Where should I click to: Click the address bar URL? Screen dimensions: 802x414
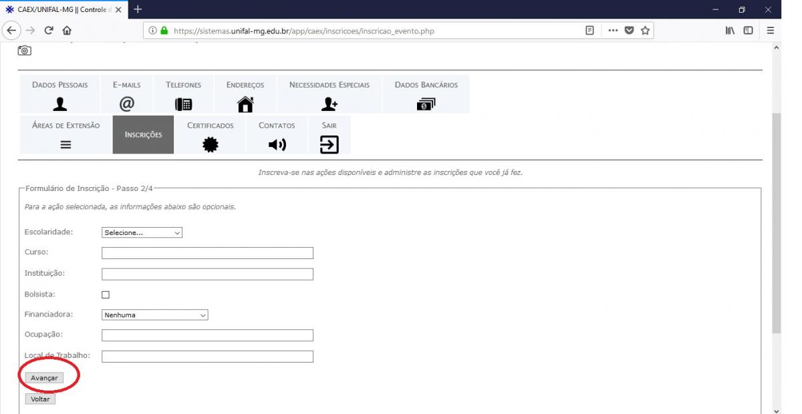click(x=303, y=31)
